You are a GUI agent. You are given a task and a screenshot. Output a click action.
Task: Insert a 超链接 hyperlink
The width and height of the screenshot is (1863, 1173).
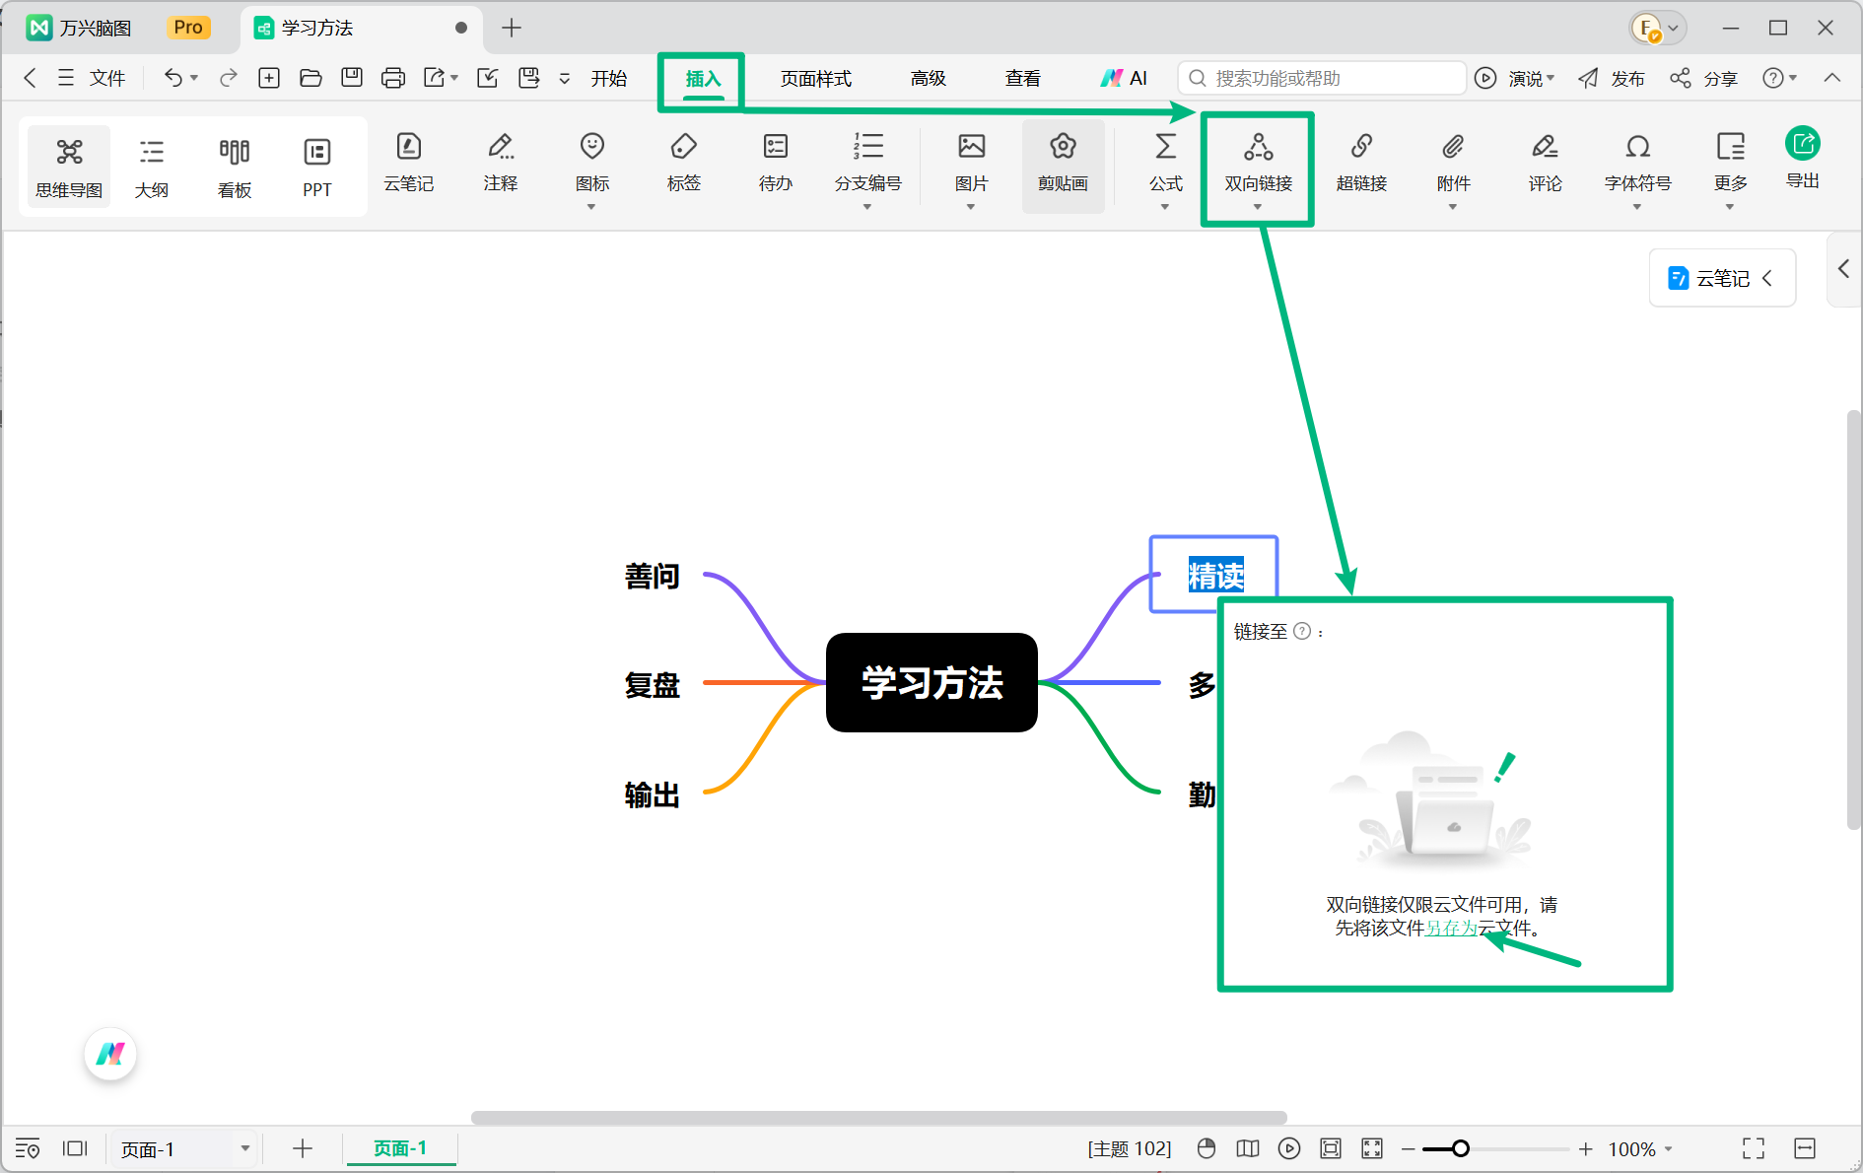click(1361, 163)
